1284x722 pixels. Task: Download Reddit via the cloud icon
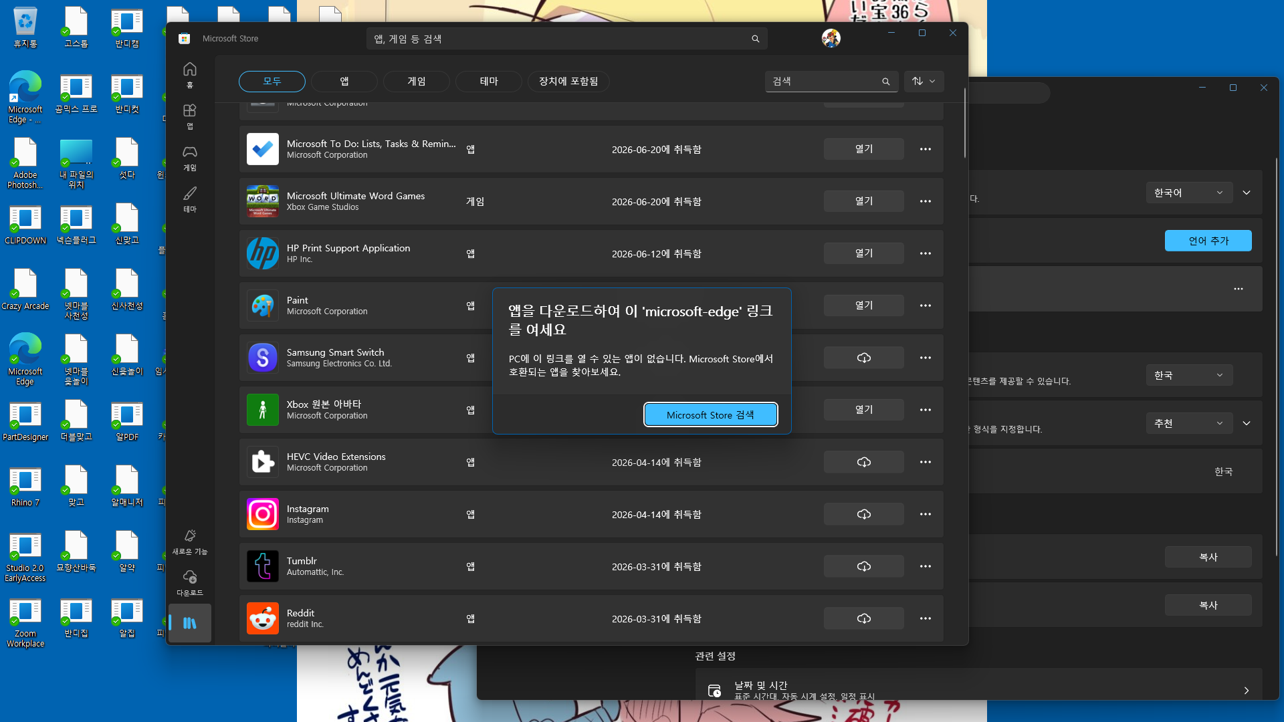[864, 618]
